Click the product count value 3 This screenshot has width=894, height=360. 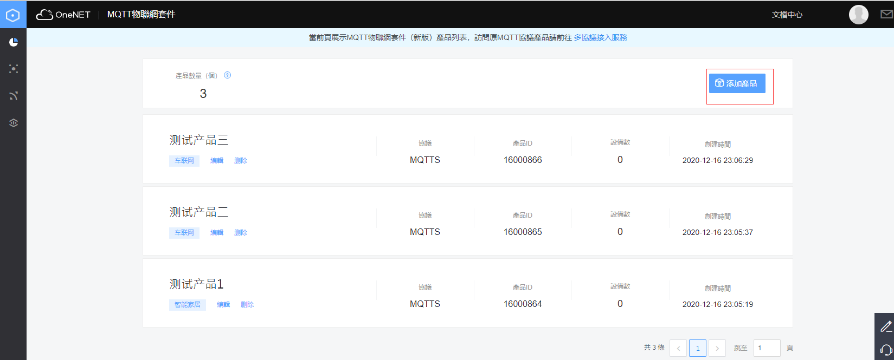click(203, 94)
